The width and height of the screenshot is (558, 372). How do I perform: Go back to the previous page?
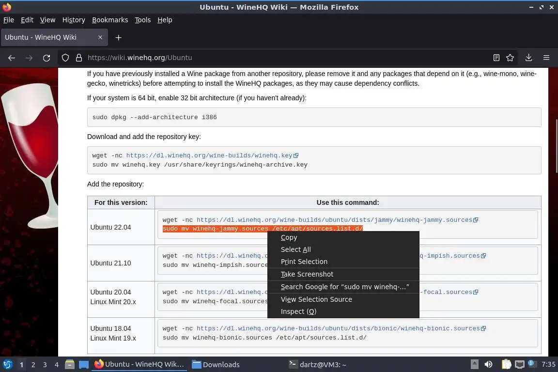(12, 58)
